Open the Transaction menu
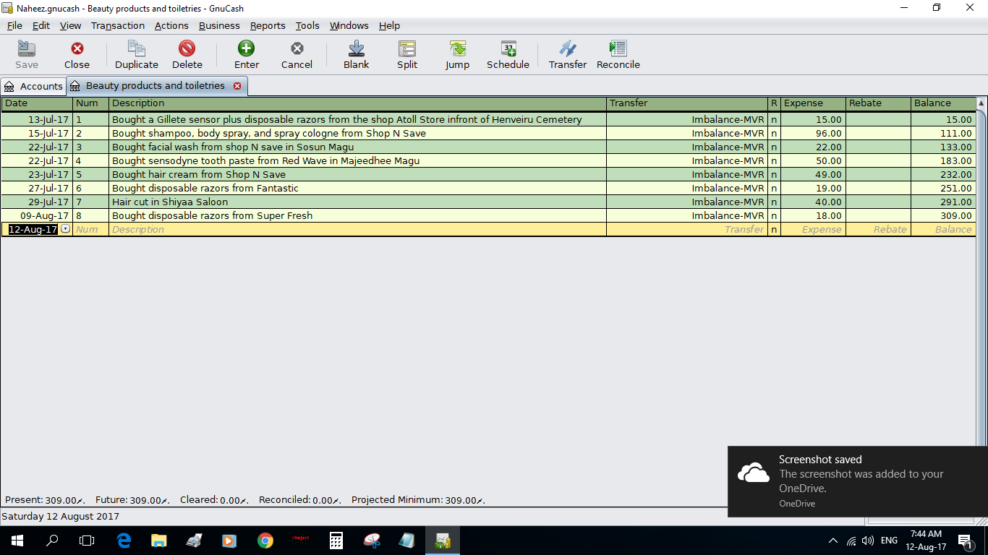 coord(118,25)
